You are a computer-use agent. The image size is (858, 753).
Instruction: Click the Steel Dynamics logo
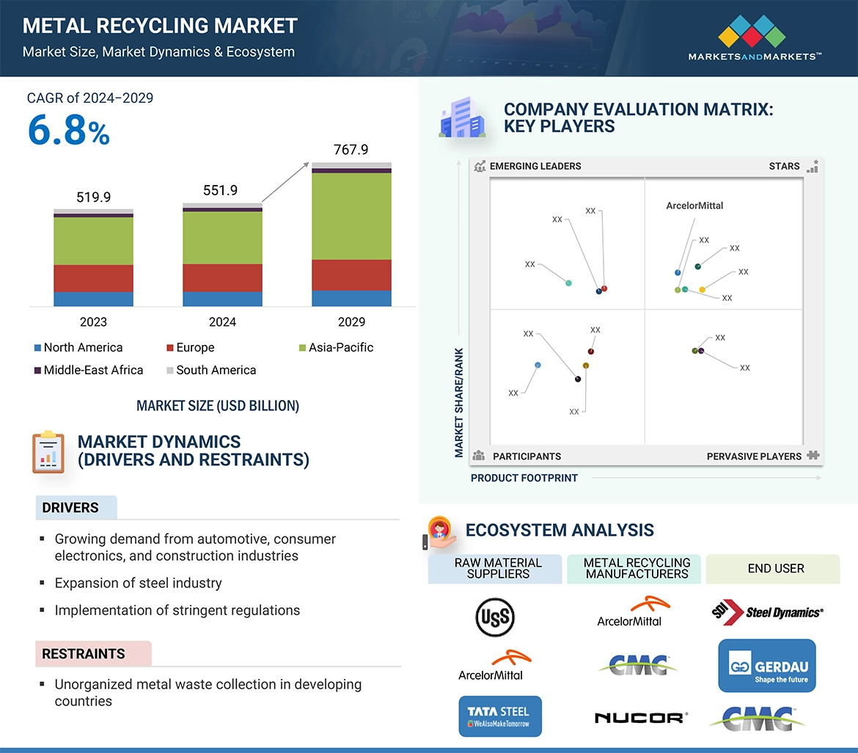click(767, 613)
